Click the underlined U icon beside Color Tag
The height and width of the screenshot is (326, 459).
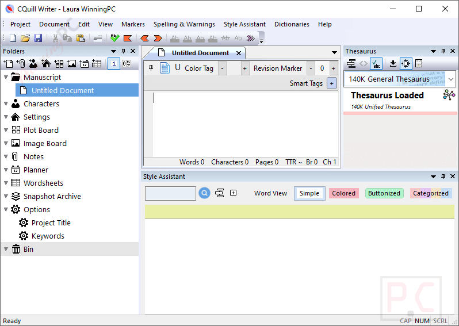tap(177, 68)
